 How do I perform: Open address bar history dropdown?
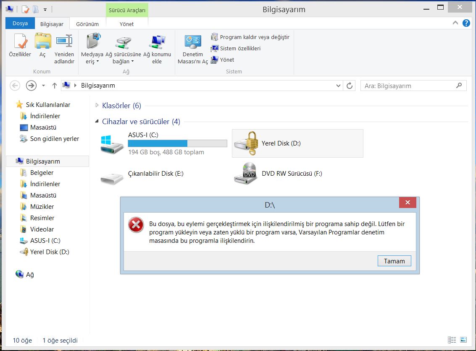tap(338, 86)
